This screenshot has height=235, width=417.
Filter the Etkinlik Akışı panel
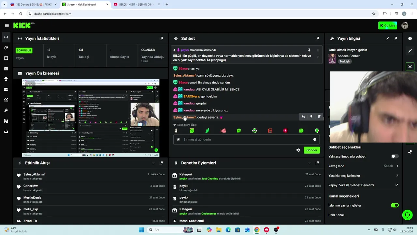(153, 163)
